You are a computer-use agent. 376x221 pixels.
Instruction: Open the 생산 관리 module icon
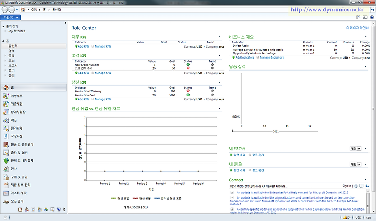coord(6,201)
